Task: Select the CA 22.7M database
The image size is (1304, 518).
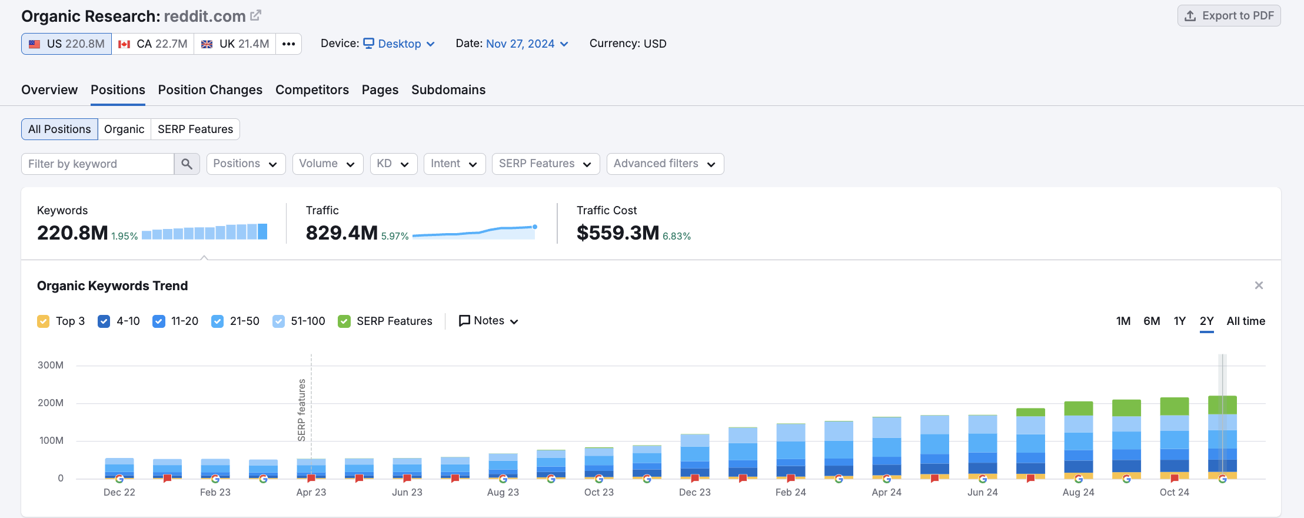Action: coord(152,44)
